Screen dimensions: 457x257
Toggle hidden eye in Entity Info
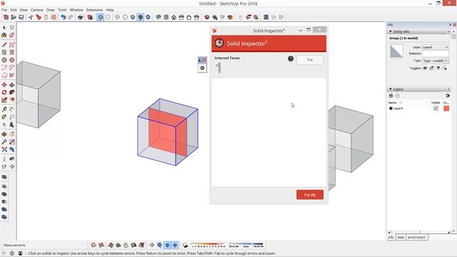[x=425, y=68]
